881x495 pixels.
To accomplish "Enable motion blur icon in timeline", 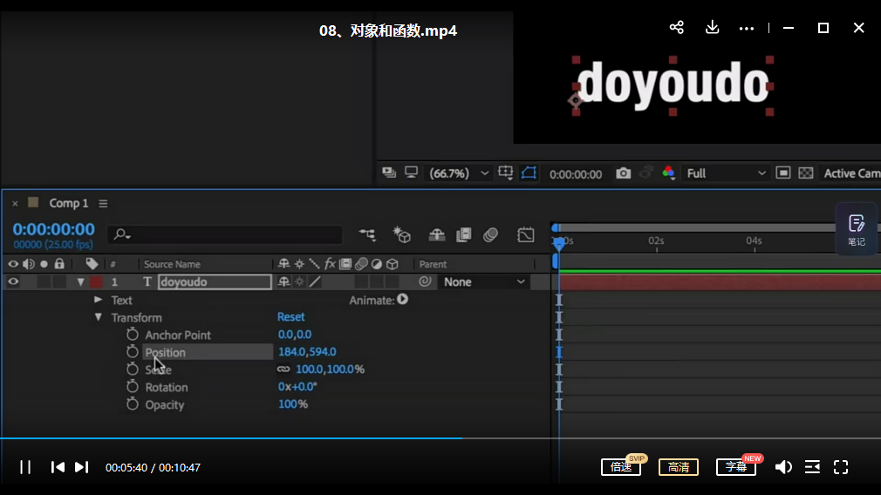I will tap(490, 234).
